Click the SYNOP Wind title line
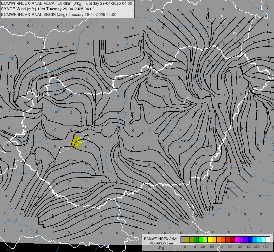 (x=48, y=9)
